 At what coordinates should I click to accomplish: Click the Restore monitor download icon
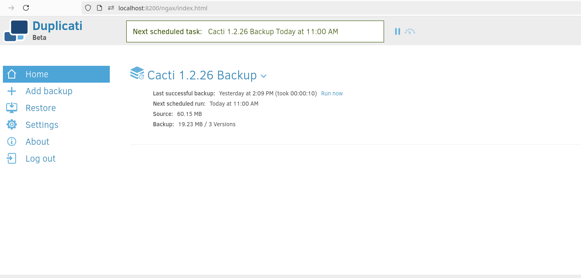coord(12,108)
